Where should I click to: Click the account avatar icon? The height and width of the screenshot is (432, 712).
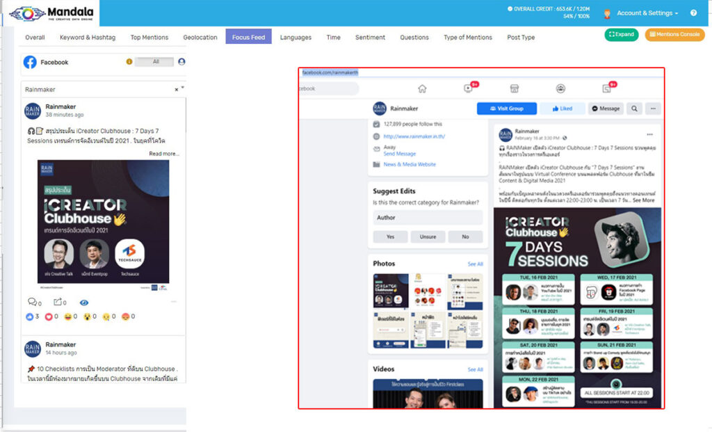(x=607, y=14)
